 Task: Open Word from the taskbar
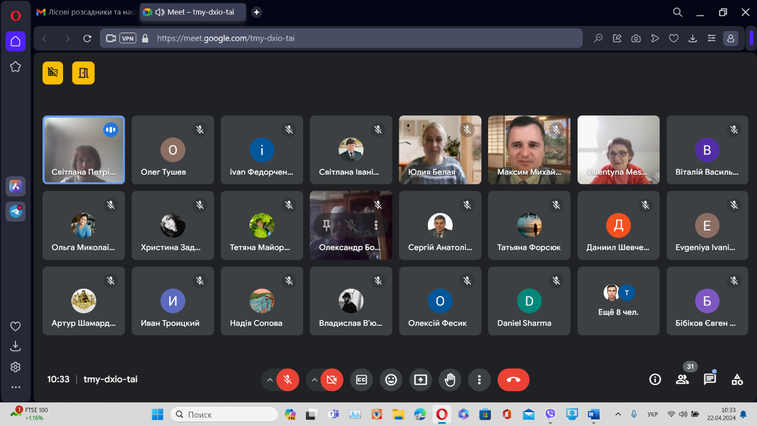[x=594, y=414]
